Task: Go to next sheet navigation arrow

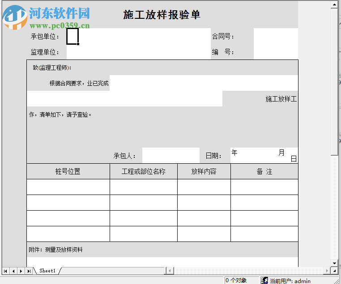Action: 21,271
